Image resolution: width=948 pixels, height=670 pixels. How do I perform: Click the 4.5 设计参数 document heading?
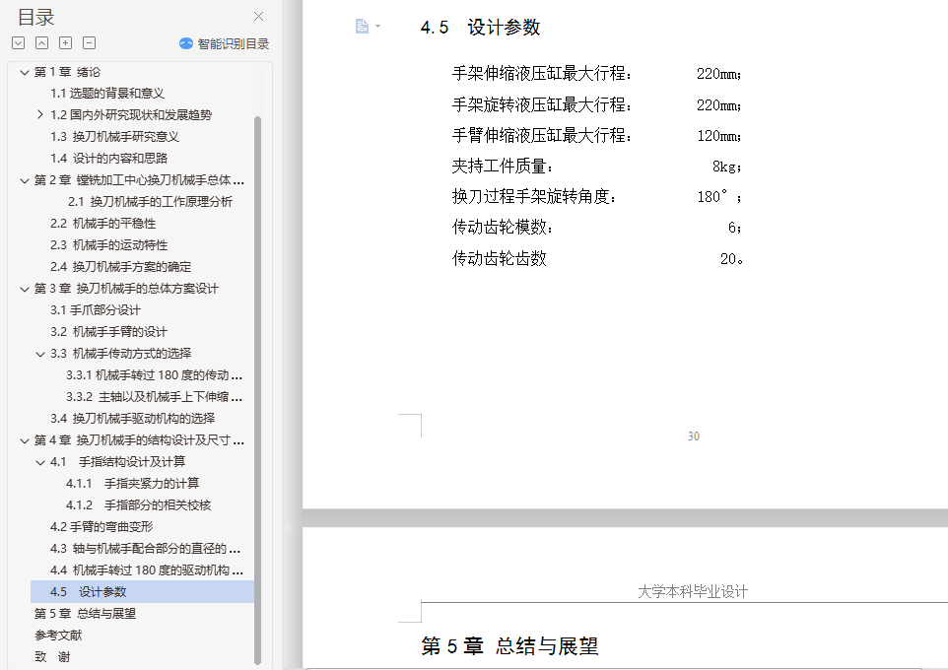pos(480,28)
